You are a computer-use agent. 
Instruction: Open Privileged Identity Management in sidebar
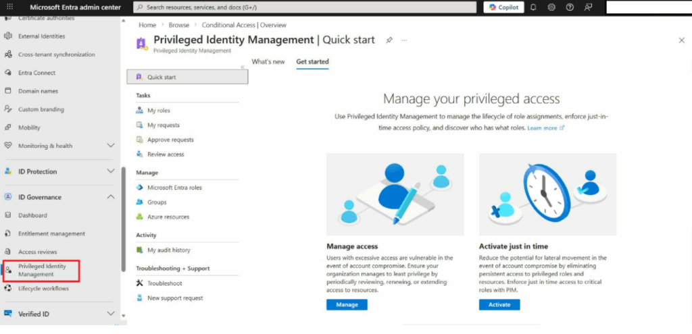coord(42,271)
